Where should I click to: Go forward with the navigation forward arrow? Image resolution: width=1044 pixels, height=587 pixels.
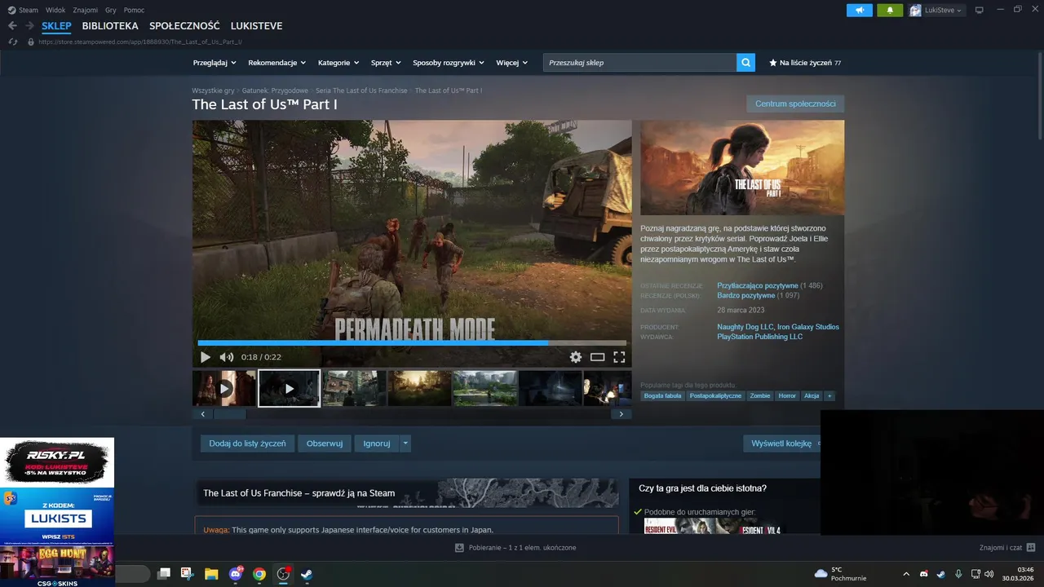tap(29, 26)
